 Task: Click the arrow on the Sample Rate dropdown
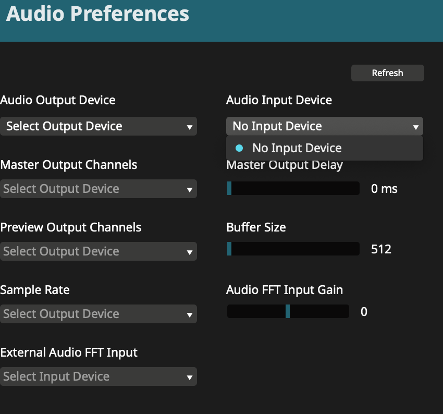pyautogui.click(x=190, y=315)
